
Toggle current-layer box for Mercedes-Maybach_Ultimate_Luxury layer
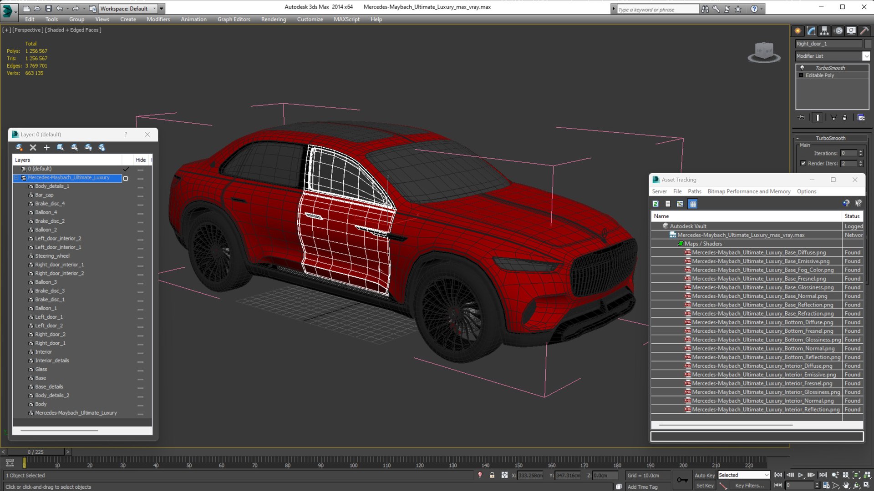pos(126,178)
